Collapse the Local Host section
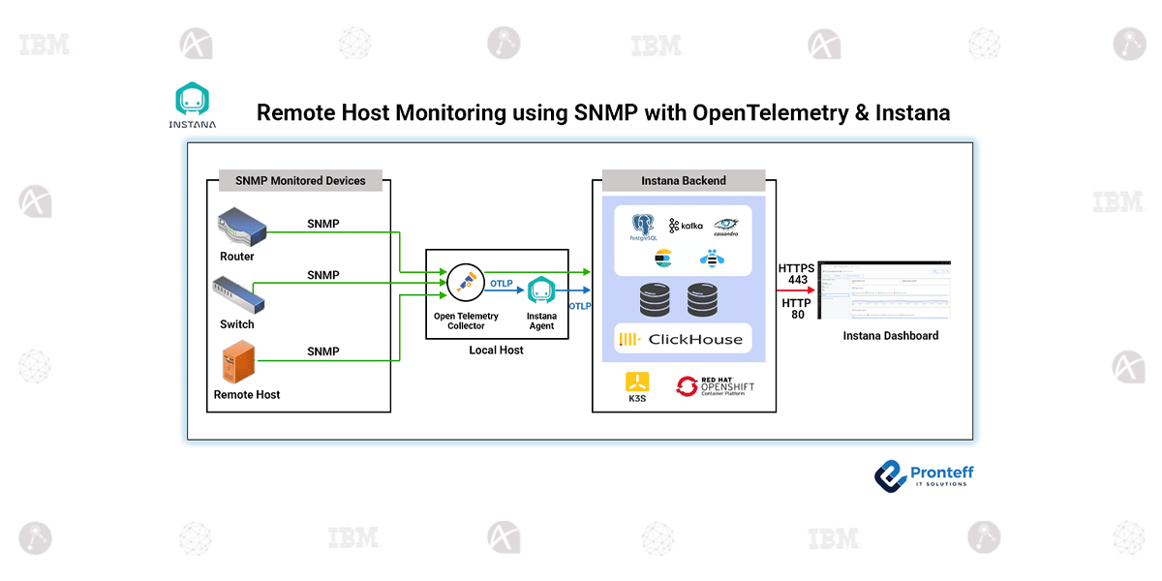 [x=497, y=350]
